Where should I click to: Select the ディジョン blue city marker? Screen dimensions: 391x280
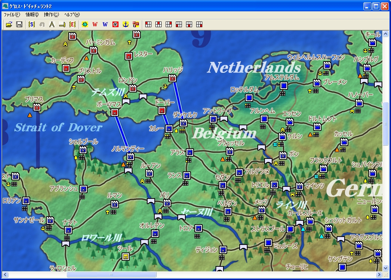[223, 249]
